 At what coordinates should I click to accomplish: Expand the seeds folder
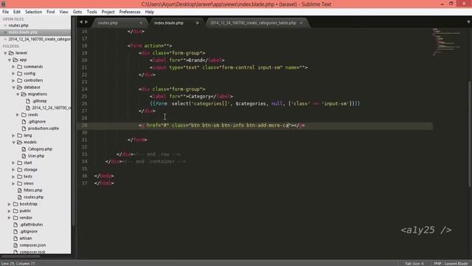(18, 115)
